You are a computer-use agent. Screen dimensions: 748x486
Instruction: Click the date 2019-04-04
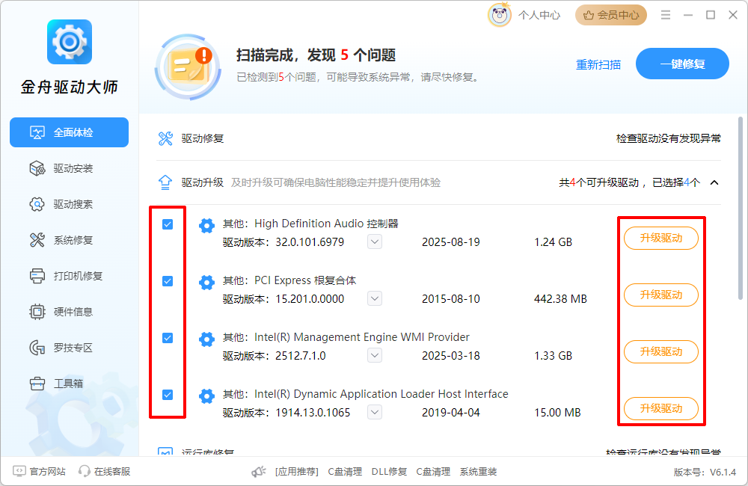coord(451,413)
